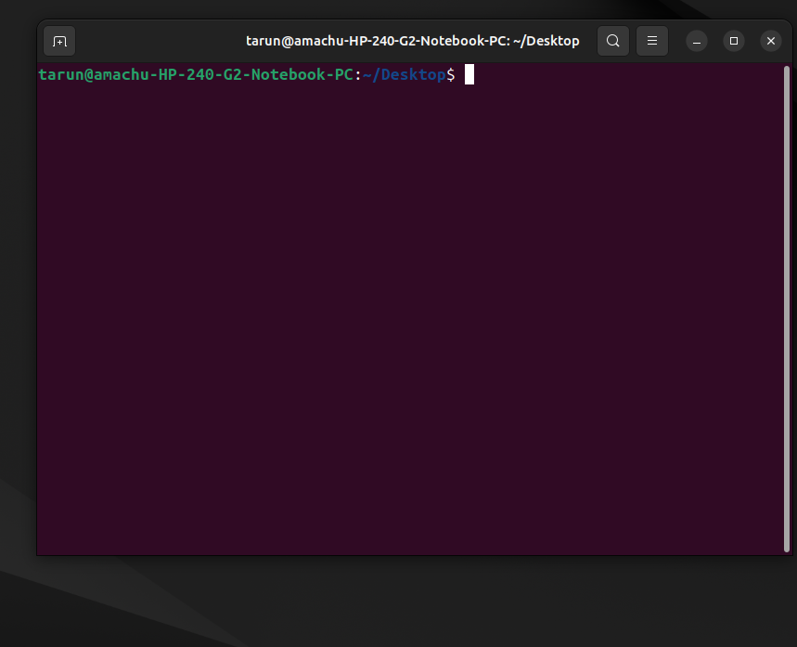Open the hamburger main menu
Viewport: 797px width, 647px height.
click(x=652, y=41)
